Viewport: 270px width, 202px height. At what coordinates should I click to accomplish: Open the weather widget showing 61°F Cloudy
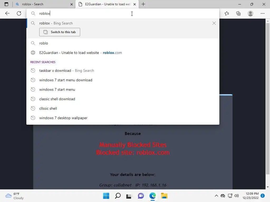coord(15,196)
